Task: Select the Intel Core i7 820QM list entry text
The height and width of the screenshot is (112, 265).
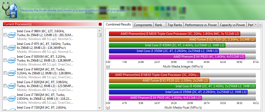Action: point(45,86)
